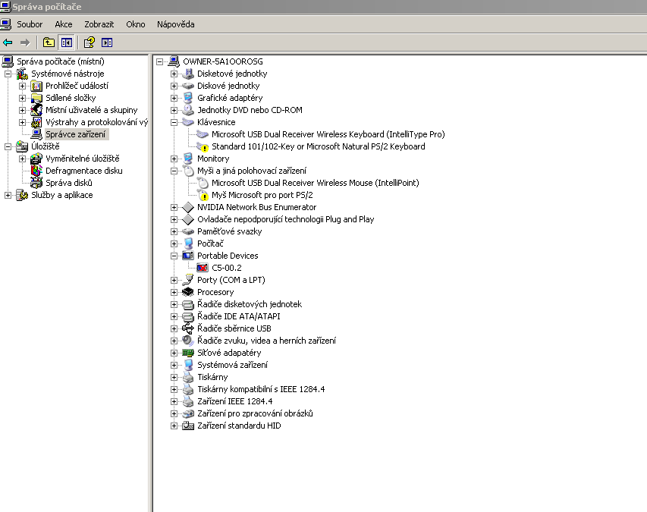Open the Soubor menu

(30, 24)
